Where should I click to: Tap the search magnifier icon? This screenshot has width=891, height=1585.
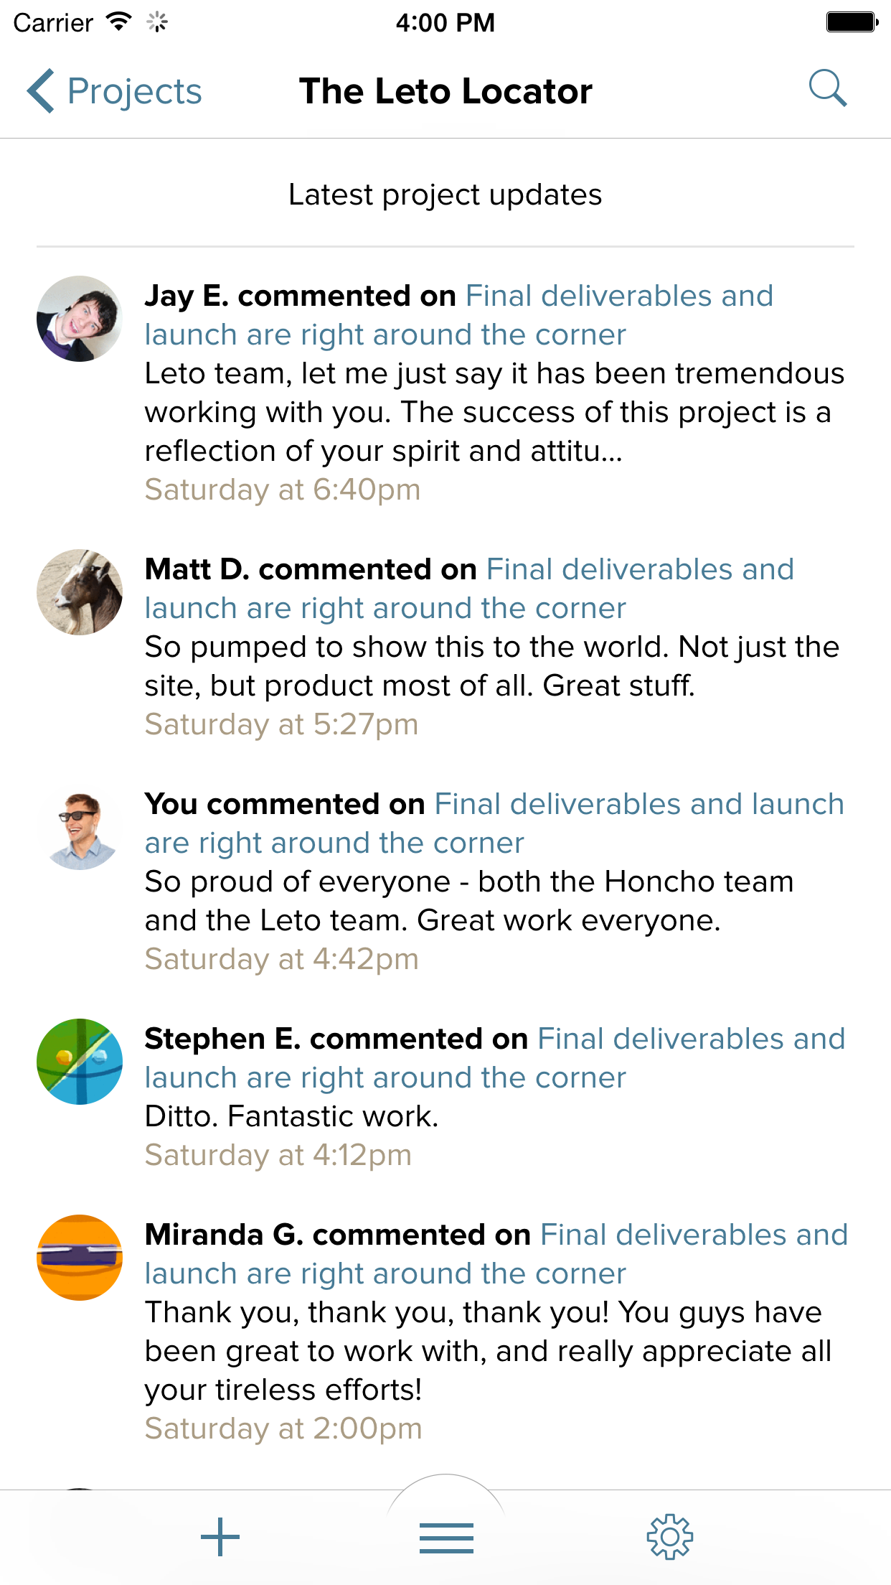pos(828,89)
